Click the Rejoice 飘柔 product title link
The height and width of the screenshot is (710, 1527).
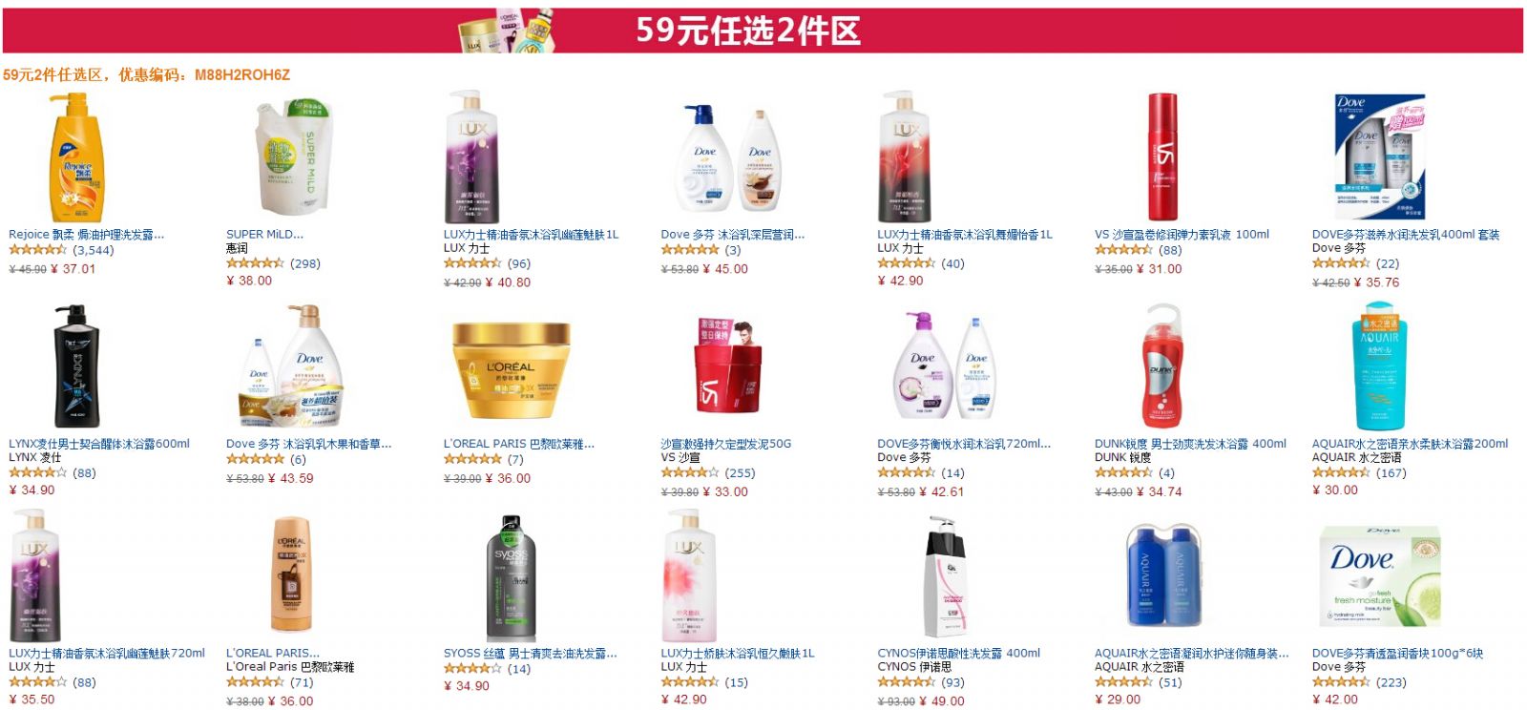point(86,234)
